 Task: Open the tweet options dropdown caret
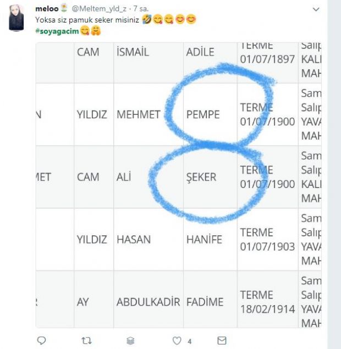point(316,10)
